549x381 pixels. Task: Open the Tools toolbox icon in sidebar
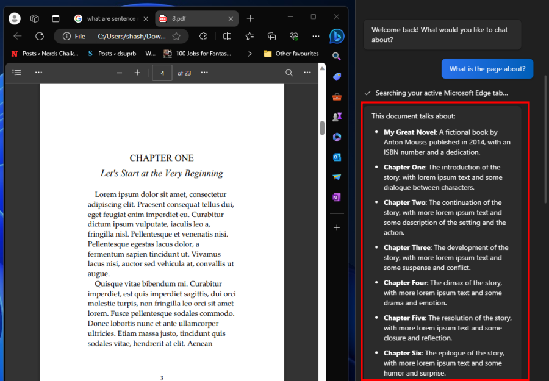337,97
